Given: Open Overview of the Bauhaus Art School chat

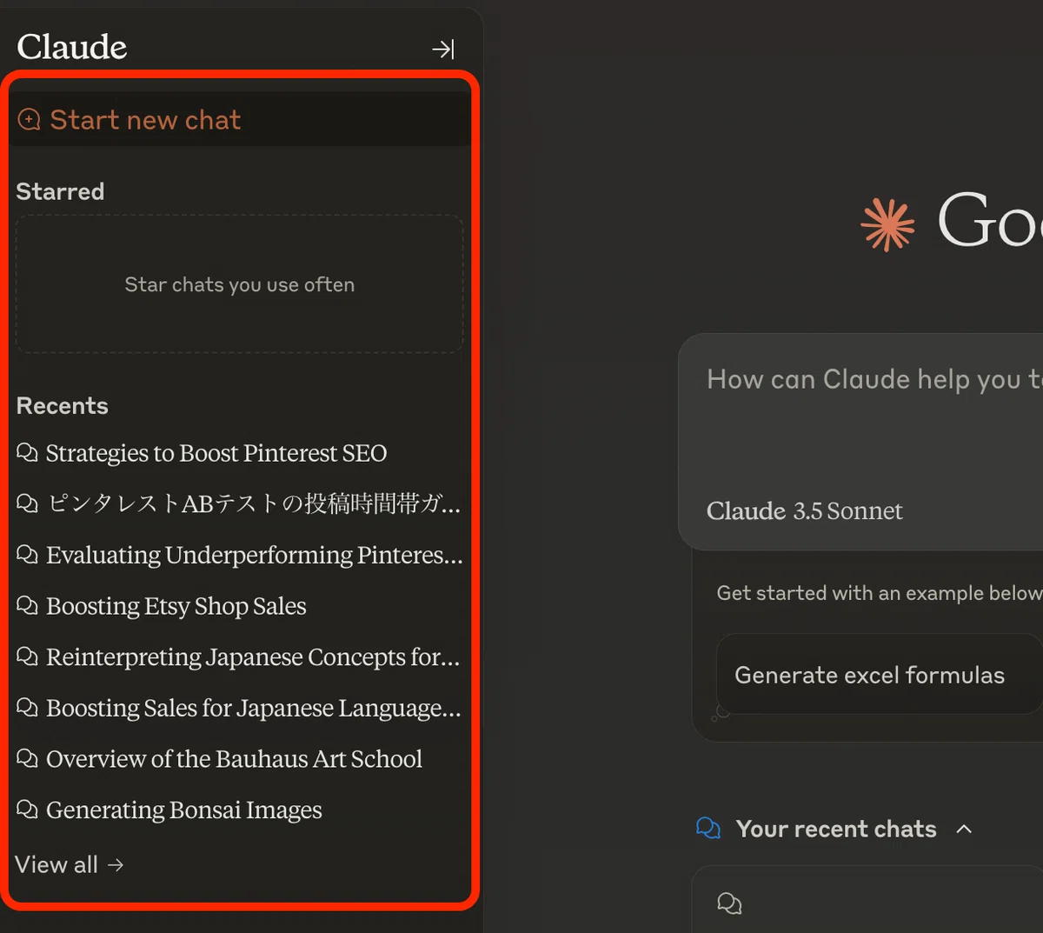Looking at the screenshot, I should pyautogui.click(x=235, y=759).
